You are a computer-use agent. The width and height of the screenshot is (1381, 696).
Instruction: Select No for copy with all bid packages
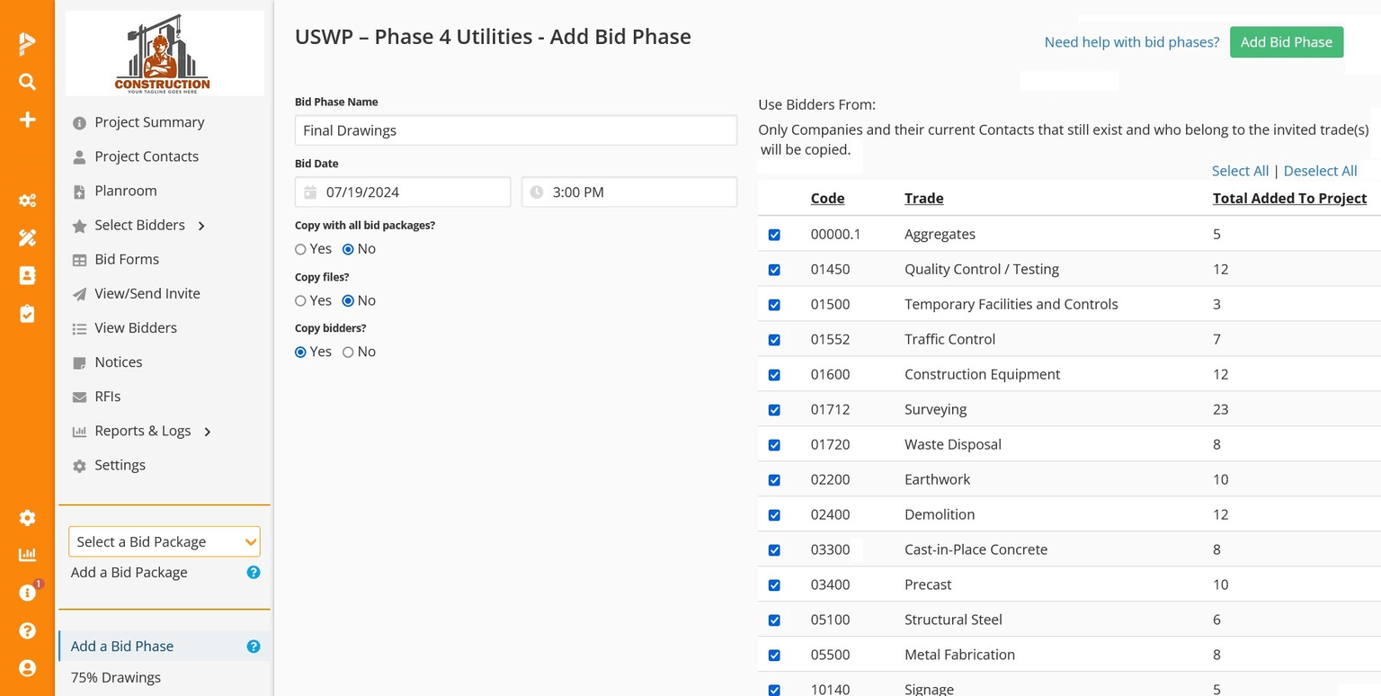[348, 249]
